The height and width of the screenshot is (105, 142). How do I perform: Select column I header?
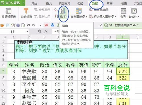click(x=123, y=37)
